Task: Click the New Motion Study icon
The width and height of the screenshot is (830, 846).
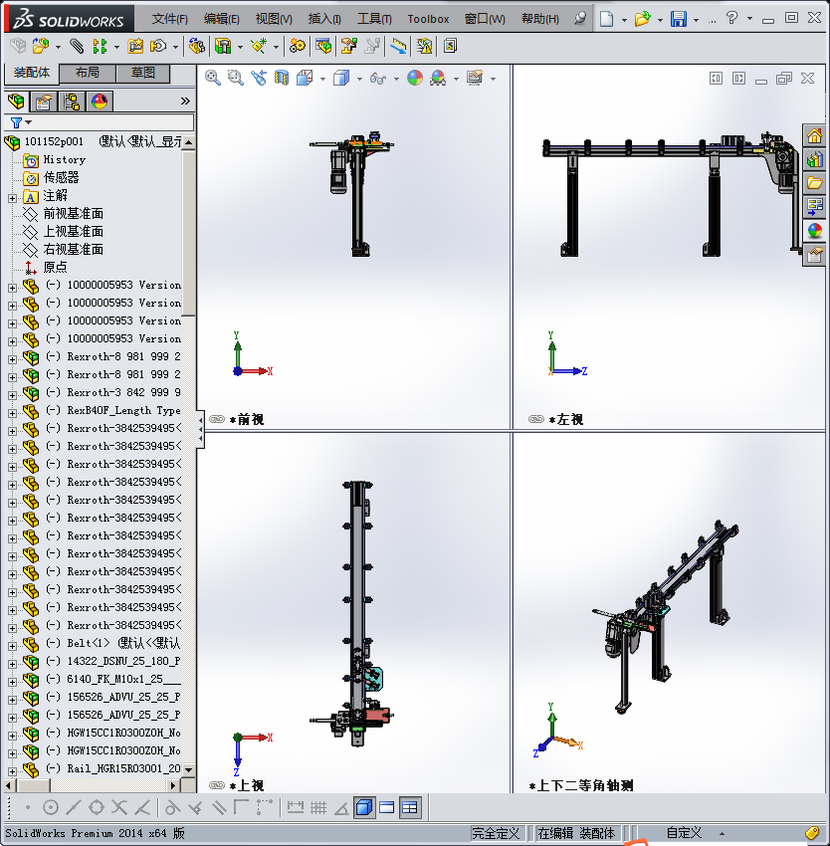Action: click(x=297, y=47)
